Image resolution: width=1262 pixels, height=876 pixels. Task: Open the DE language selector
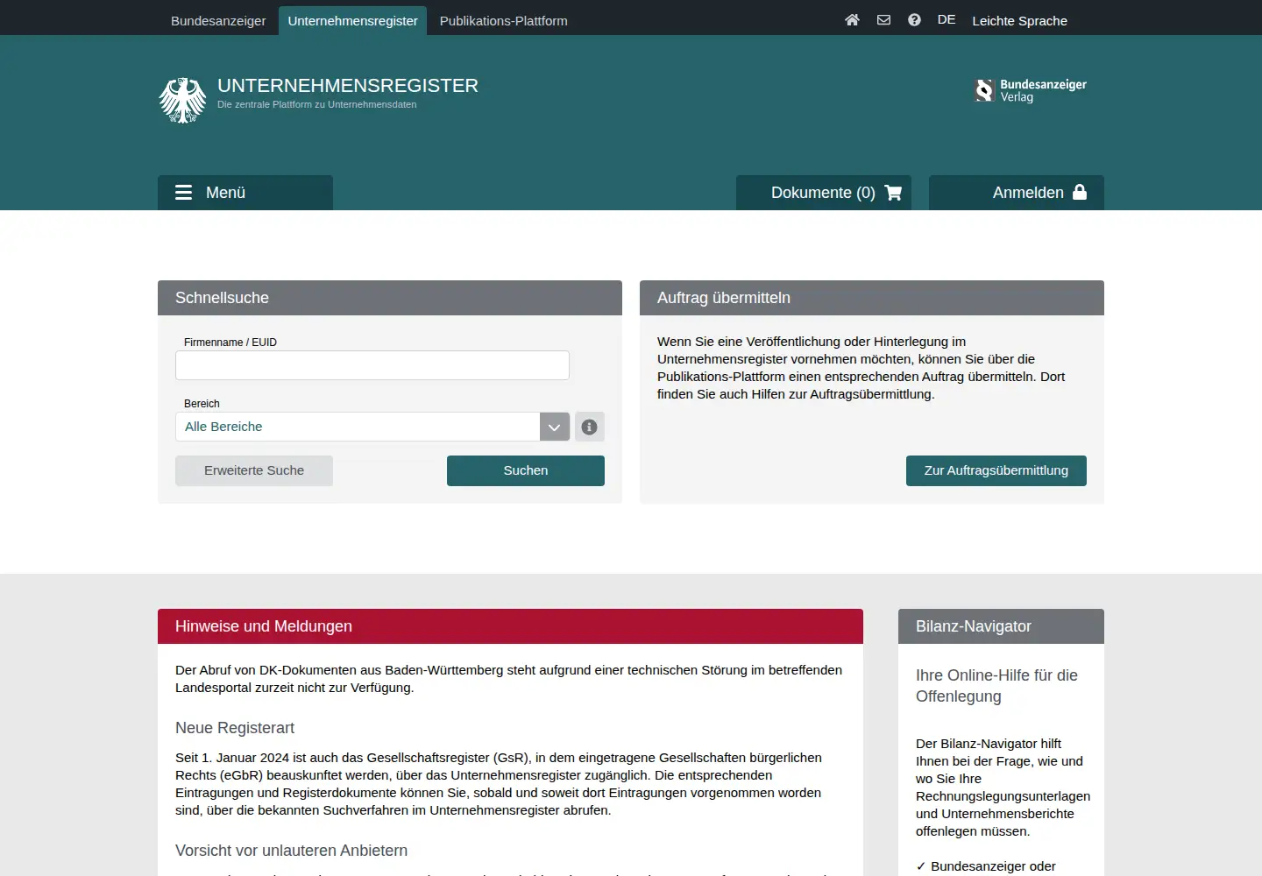pos(946,20)
